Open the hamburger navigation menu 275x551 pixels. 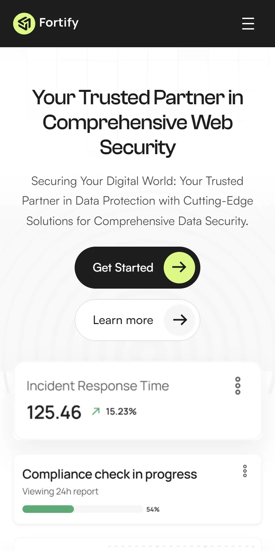(x=248, y=24)
